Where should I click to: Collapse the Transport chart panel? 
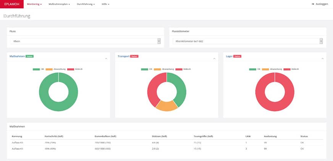214,58
